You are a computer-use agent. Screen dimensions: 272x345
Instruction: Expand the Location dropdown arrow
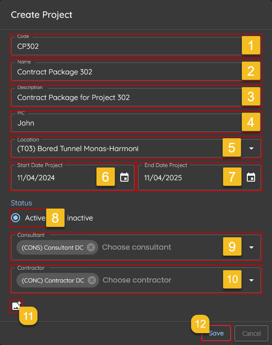251,148
